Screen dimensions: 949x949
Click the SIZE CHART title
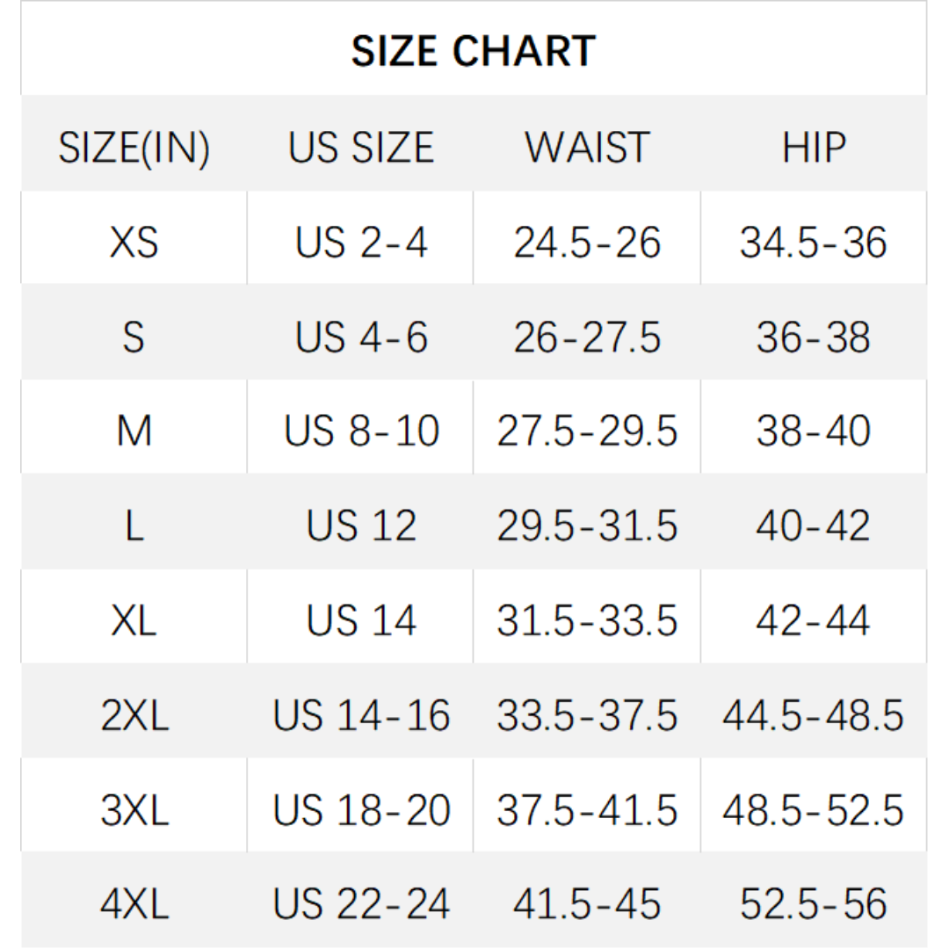474,51
